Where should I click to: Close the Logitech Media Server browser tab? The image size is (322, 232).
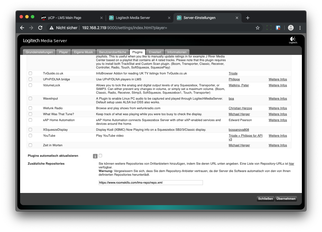tap(169, 18)
